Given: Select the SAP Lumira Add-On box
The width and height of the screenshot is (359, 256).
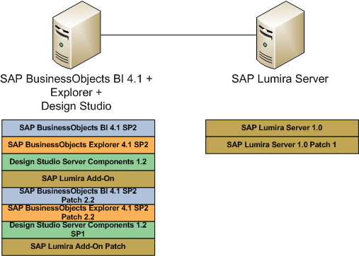Looking at the screenshot, I should 78,179.
